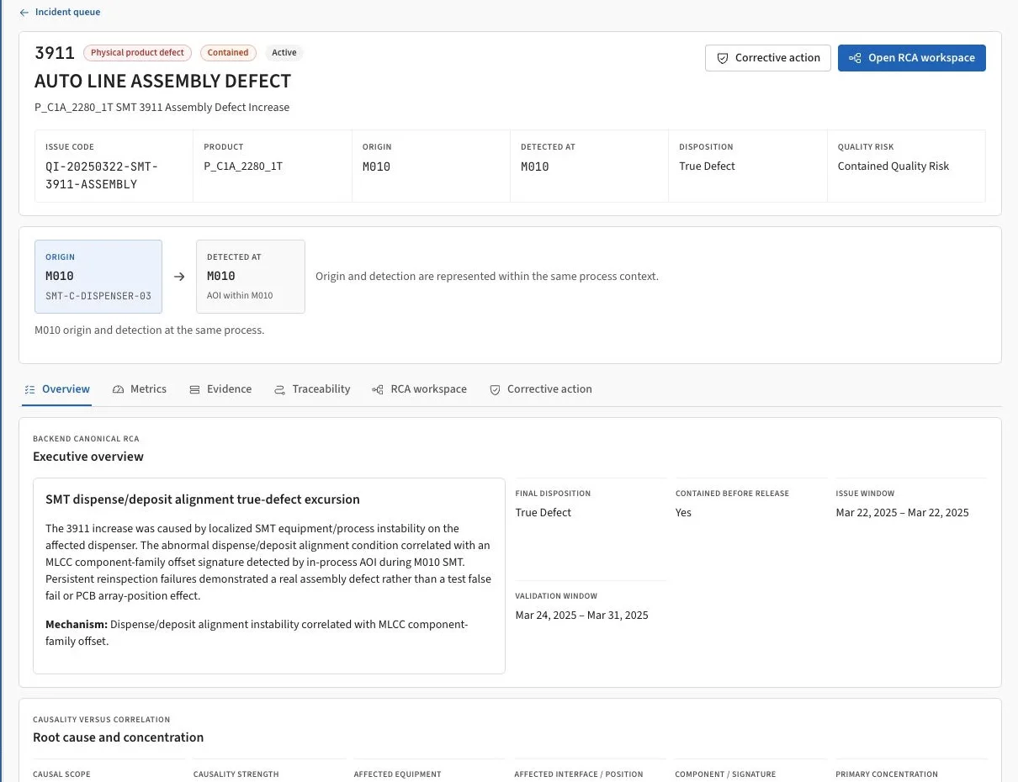Go back via the Incident queue link

click(67, 13)
